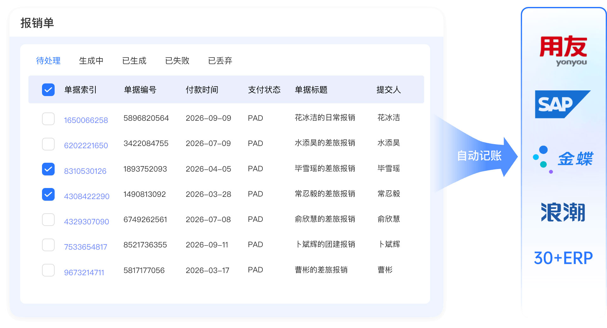Viewport: 607px width, 328px height.
Task: Click the title 毕雪瑶的差旅报销
Action: click(x=325, y=169)
